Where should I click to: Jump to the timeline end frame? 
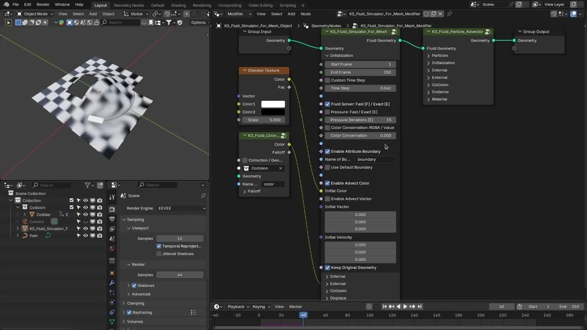[x=420, y=307]
